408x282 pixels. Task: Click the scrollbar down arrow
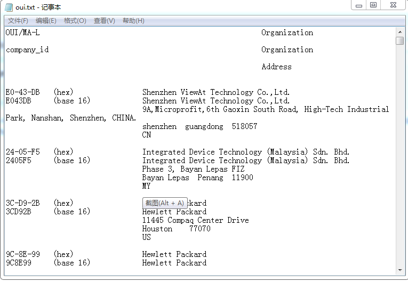[399, 270]
